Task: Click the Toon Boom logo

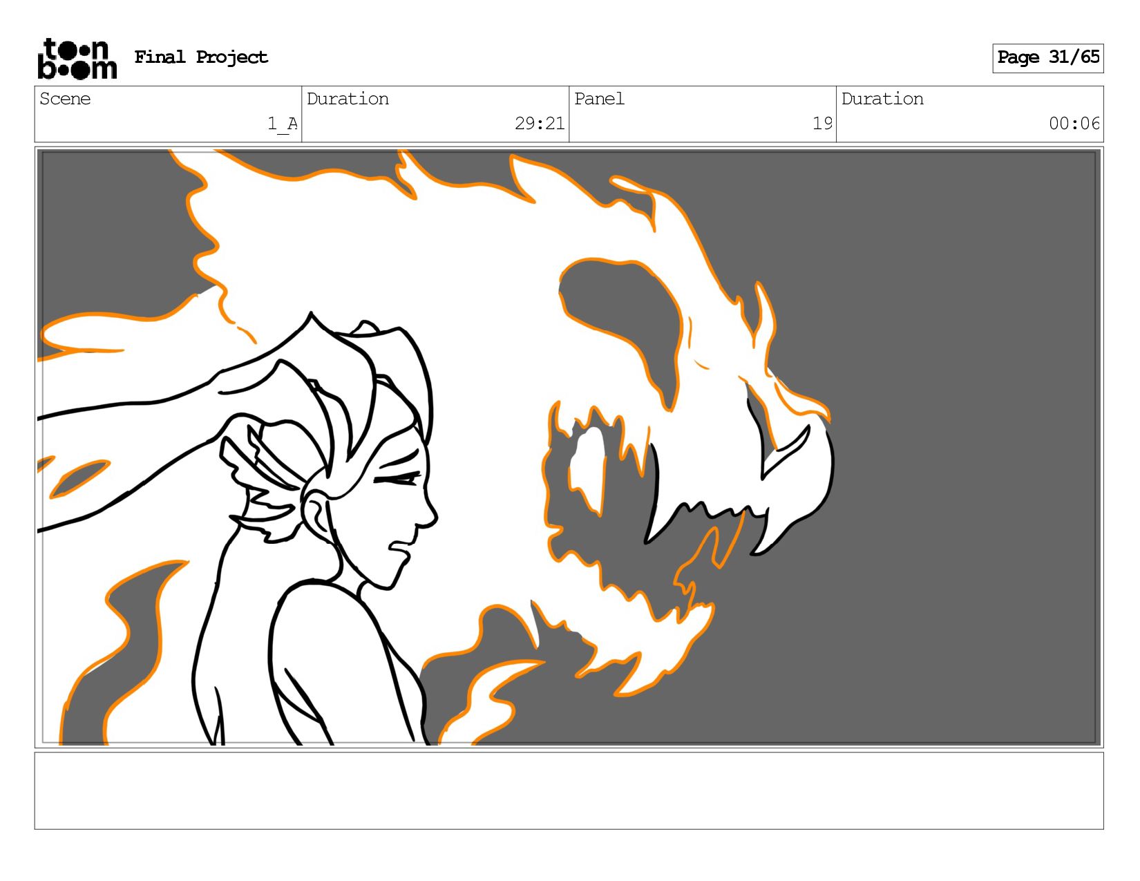Action: [x=77, y=59]
